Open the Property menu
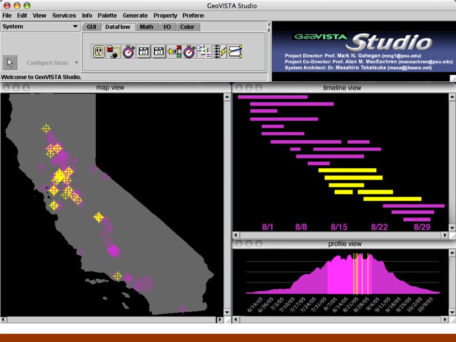 pyautogui.click(x=165, y=16)
